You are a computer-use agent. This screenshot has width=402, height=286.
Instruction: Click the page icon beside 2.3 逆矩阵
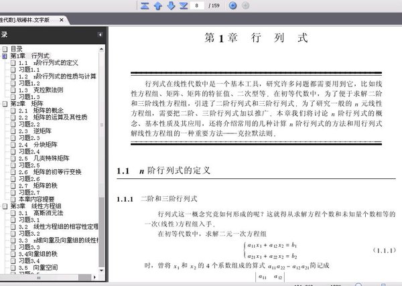tap(13, 131)
